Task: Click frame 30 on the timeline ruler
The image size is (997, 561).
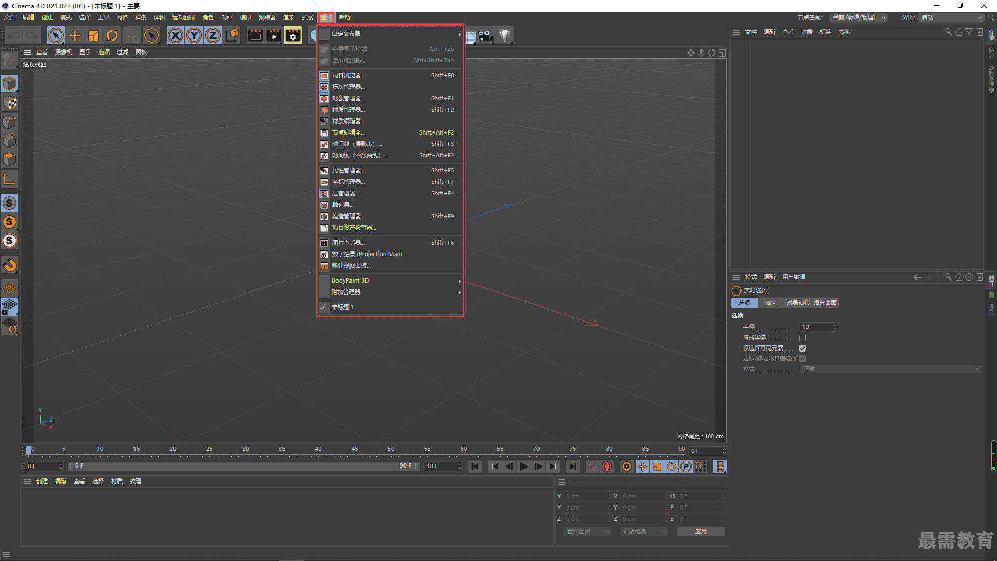Action: (x=246, y=450)
